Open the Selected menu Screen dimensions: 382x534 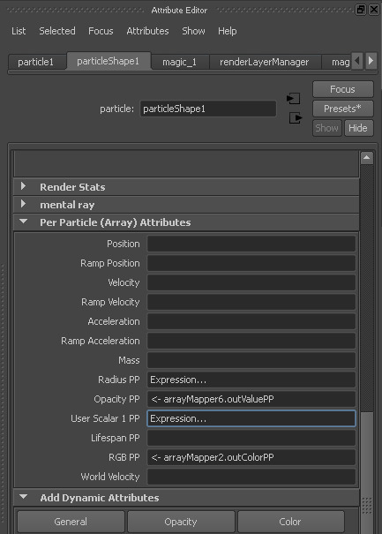[x=57, y=31]
